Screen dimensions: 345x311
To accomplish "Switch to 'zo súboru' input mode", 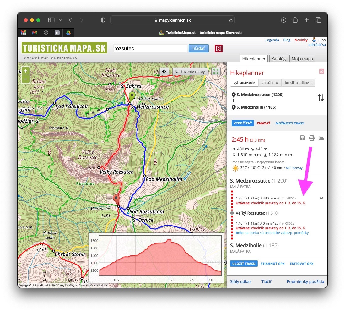I will coord(270,83).
